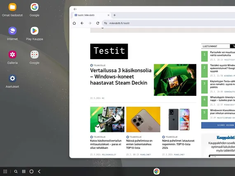Open most-read item 4 WhatsAppiin ilmestyi

coord(222,99)
